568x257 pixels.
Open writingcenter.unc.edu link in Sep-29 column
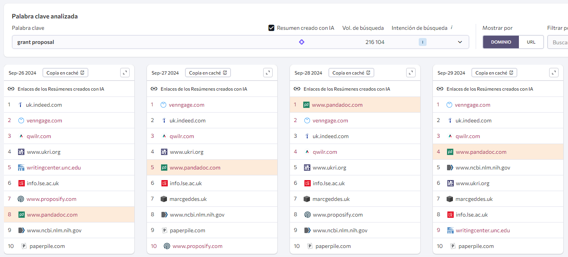tap(483, 230)
